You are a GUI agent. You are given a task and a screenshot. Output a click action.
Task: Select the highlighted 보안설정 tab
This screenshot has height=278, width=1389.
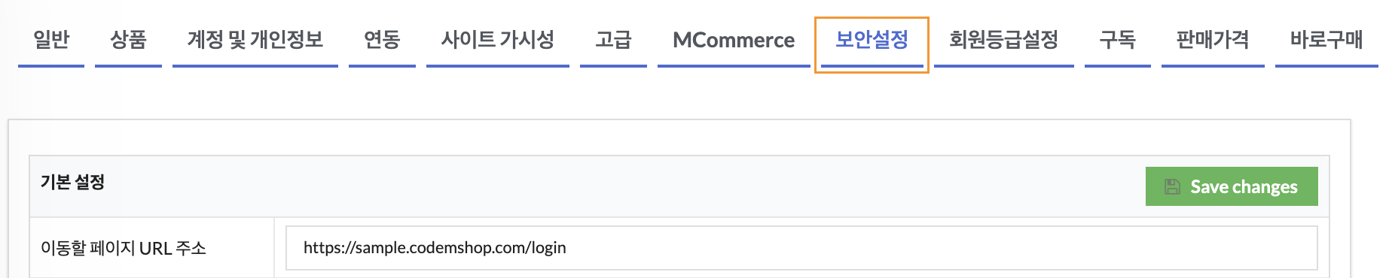coord(872,39)
